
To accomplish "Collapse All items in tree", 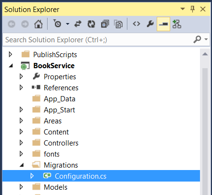I will point(105,24).
